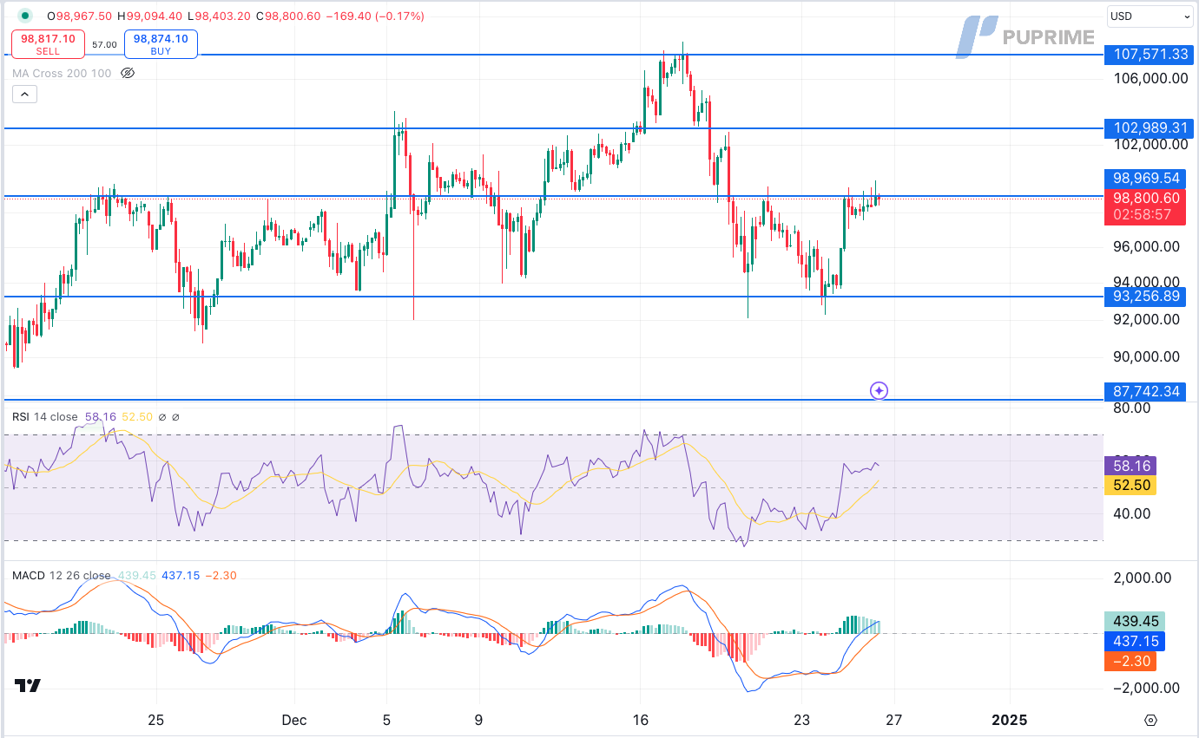This screenshot has width=1199, height=738.
Task: Click the 2025 label on the time axis
Action: [x=1009, y=720]
